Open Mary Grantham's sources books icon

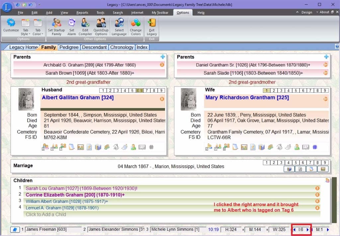point(262,147)
